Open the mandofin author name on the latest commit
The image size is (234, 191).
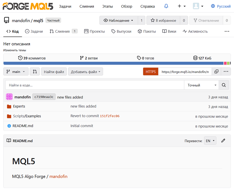click(x=23, y=97)
